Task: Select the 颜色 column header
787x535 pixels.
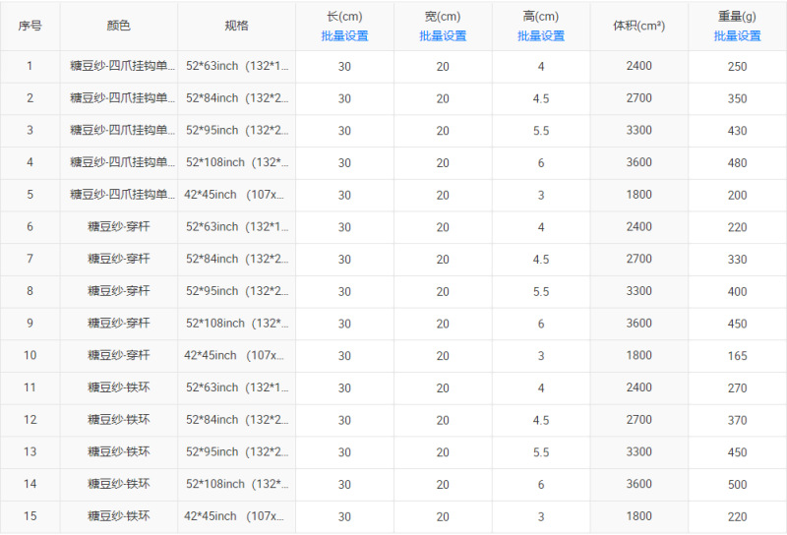Action: click(x=118, y=26)
